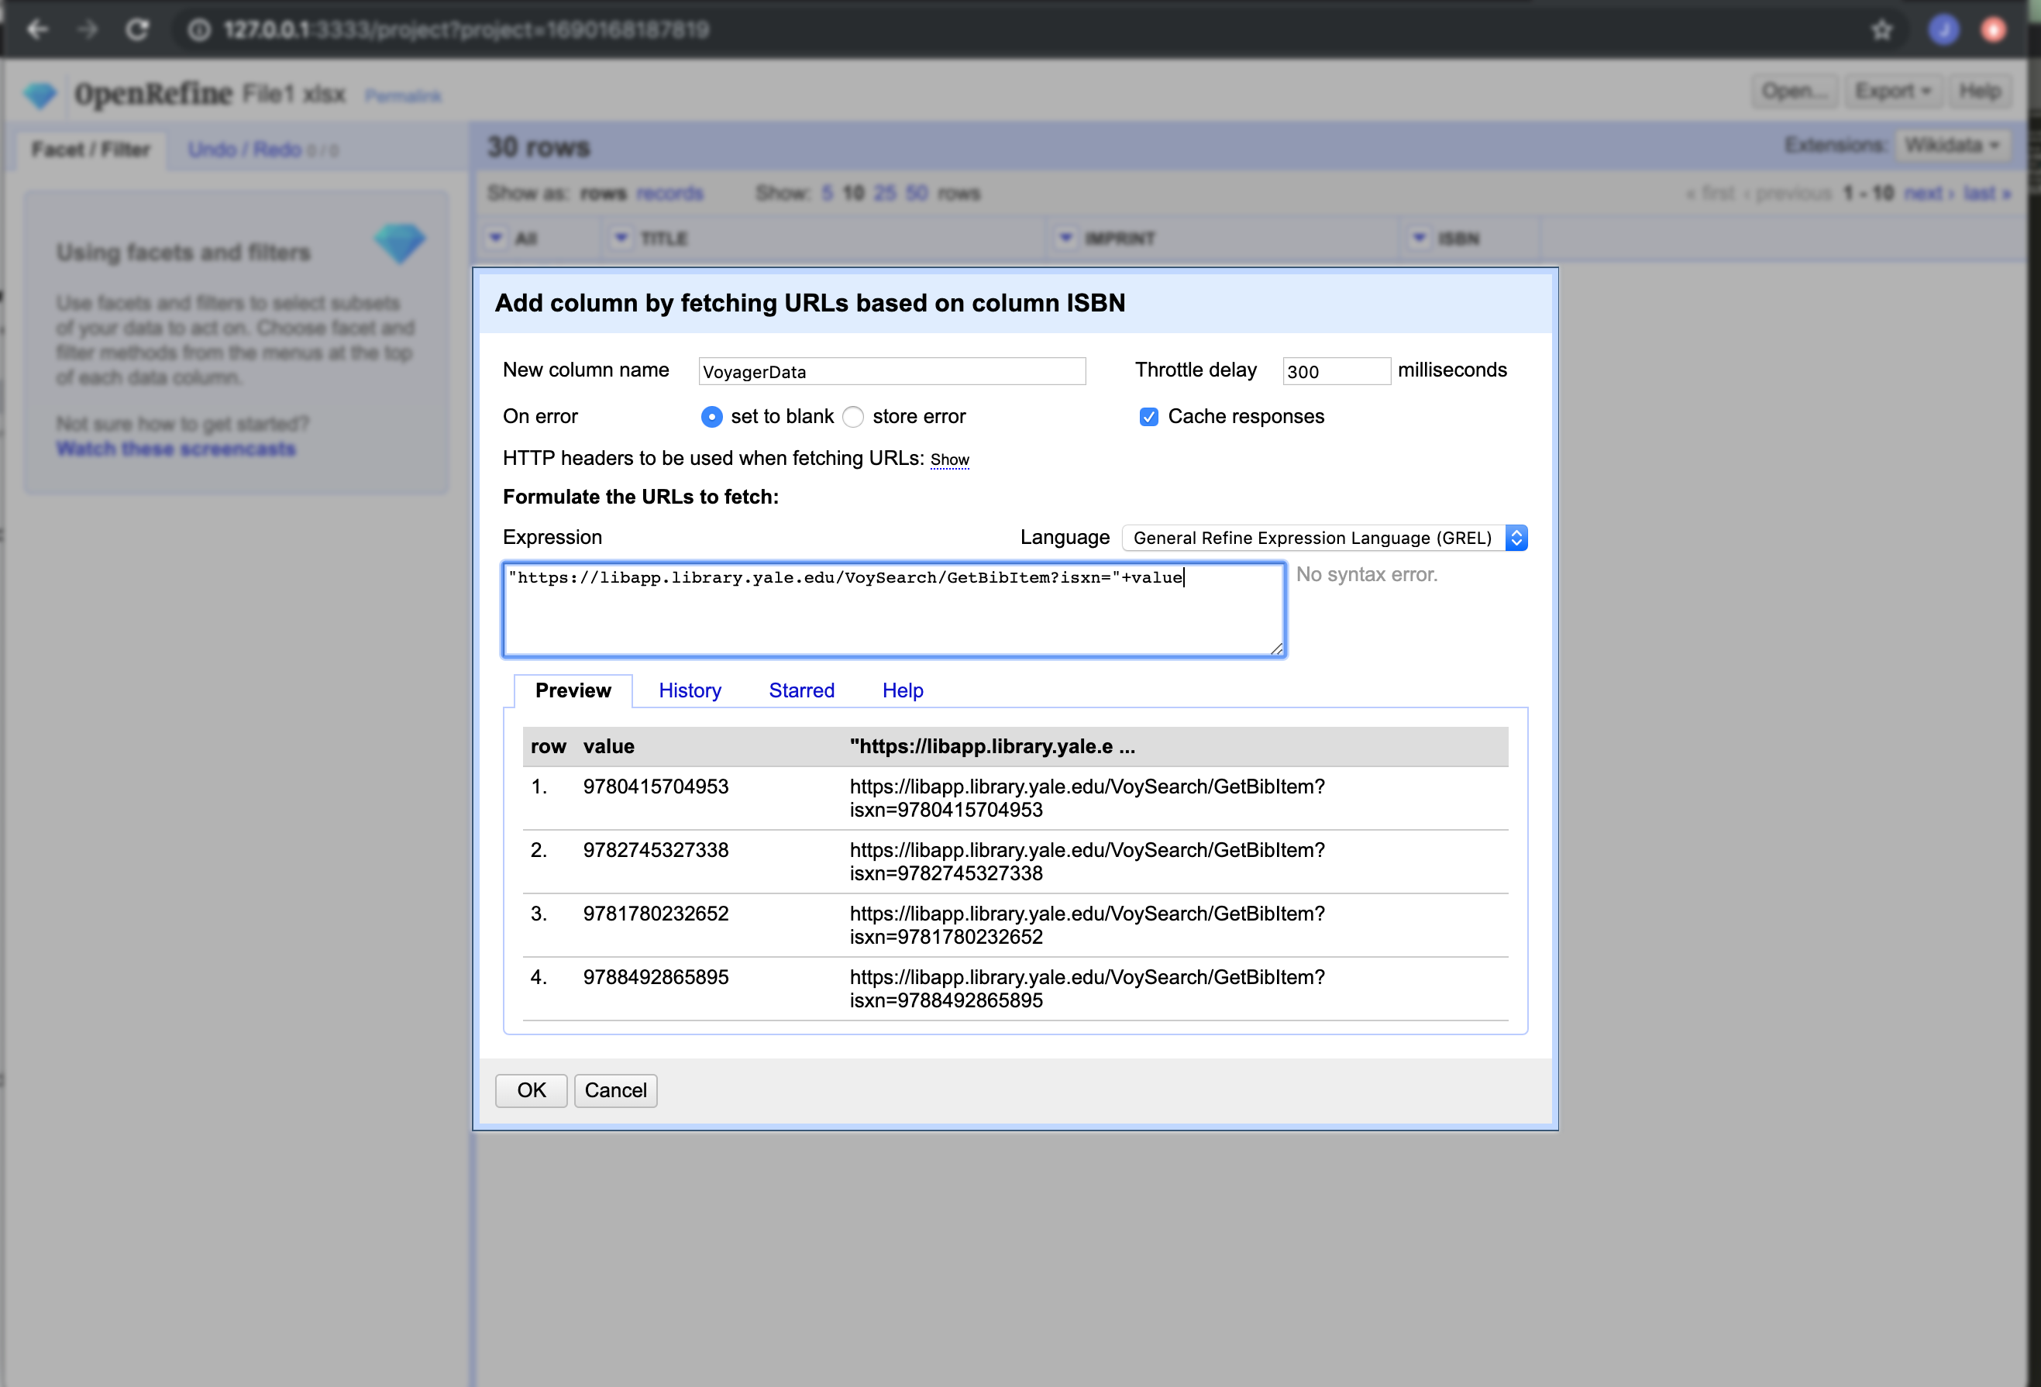Open the IMPRINT column dropdown arrow
The image size is (2041, 1387).
pyautogui.click(x=1065, y=238)
